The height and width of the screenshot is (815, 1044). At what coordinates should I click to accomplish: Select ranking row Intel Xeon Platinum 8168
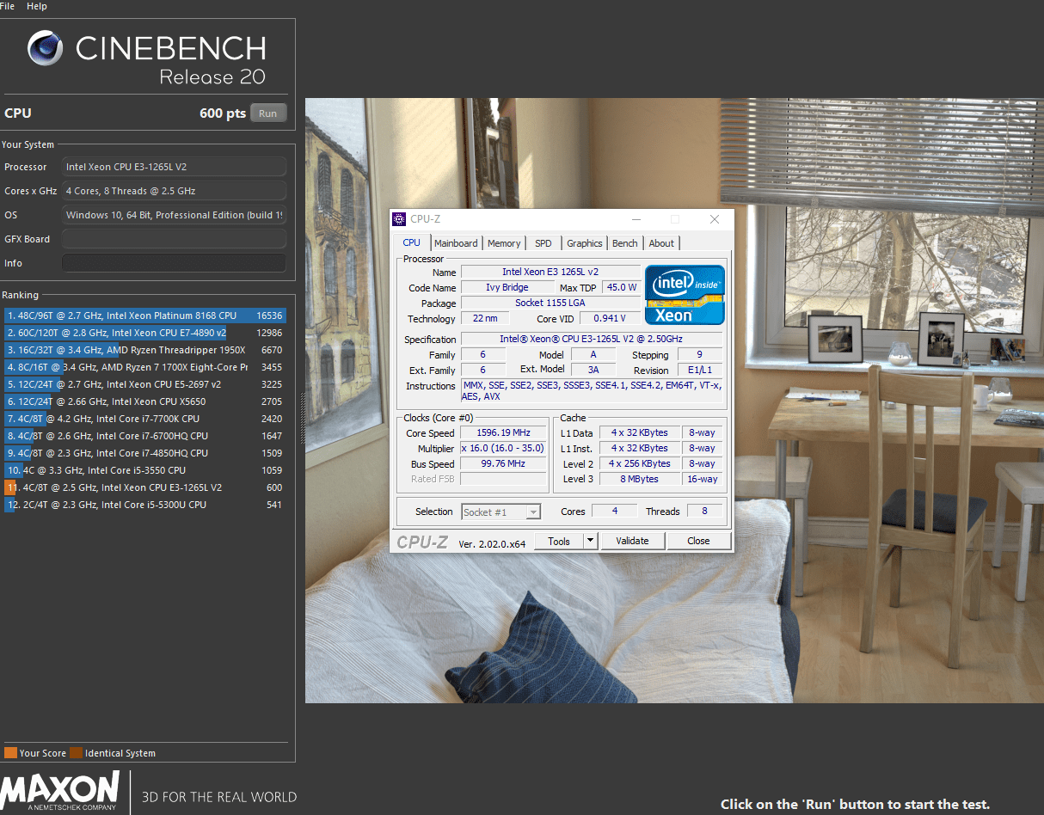pyautogui.click(x=144, y=316)
